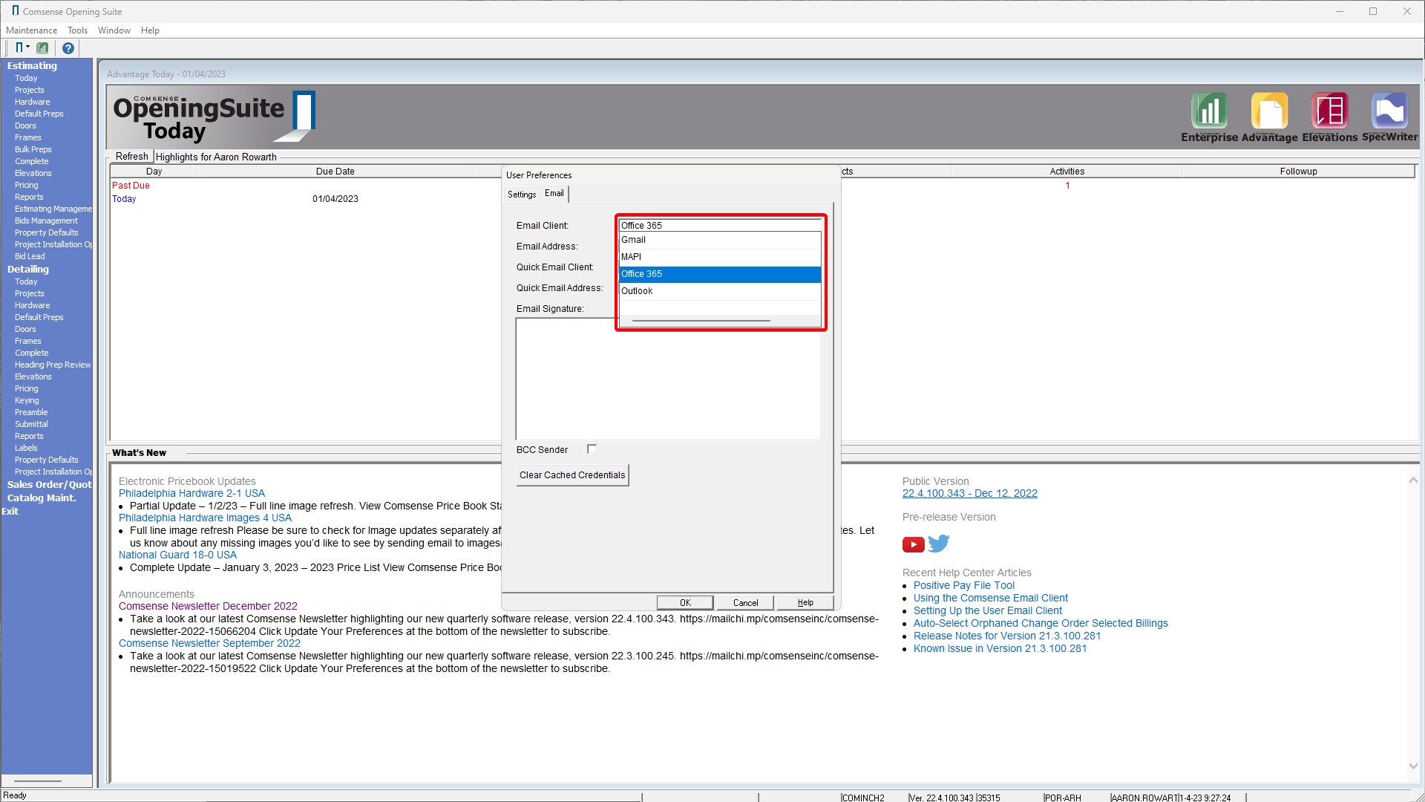This screenshot has height=802, width=1425.
Task: Click the Comsense door toolbar icon
Action: 19,48
